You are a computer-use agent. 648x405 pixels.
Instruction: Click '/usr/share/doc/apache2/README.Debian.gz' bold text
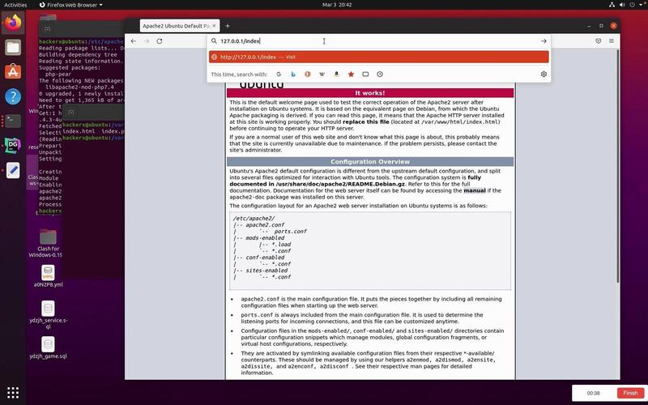pyautogui.click(x=340, y=184)
